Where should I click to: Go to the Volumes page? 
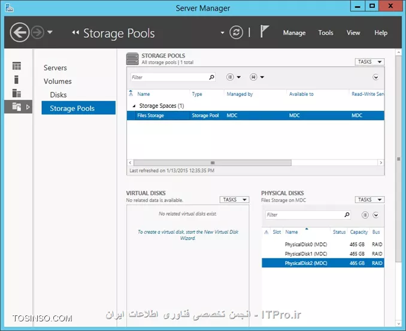pos(57,82)
